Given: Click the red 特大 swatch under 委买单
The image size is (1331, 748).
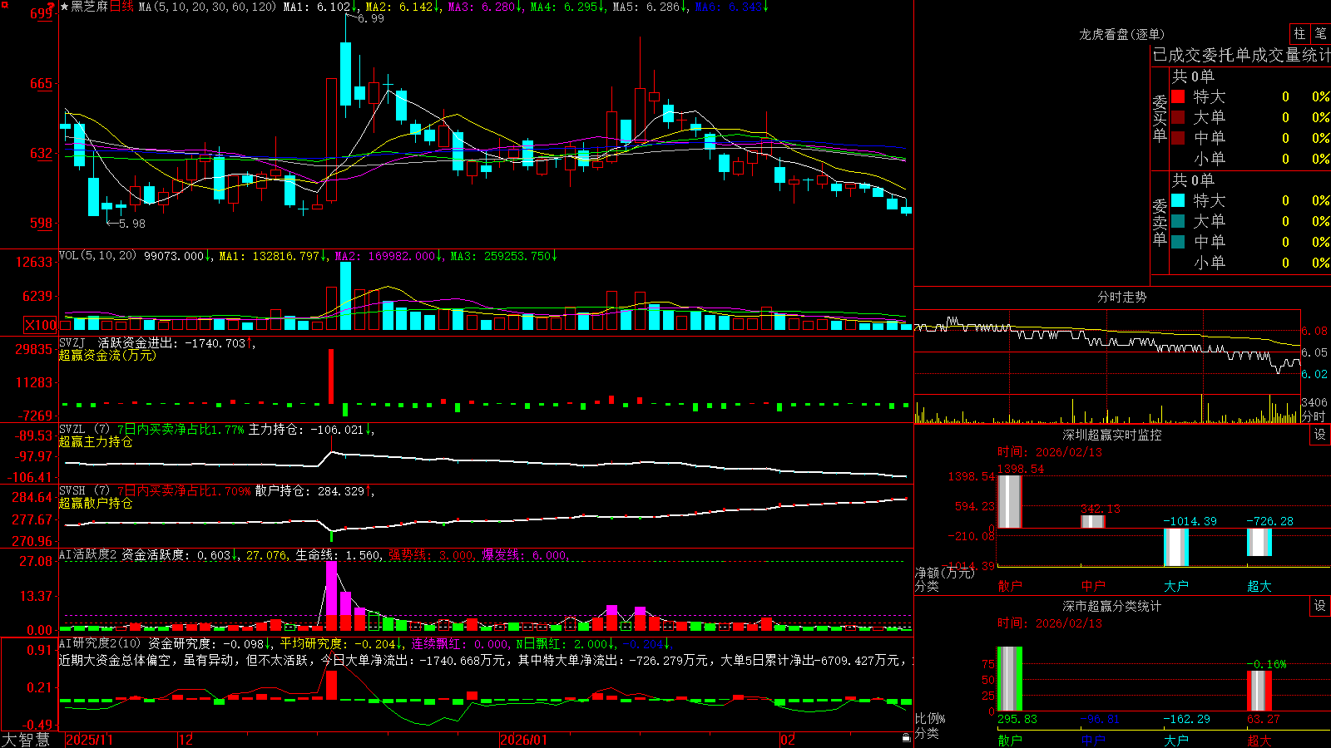Looking at the screenshot, I should [x=1178, y=96].
